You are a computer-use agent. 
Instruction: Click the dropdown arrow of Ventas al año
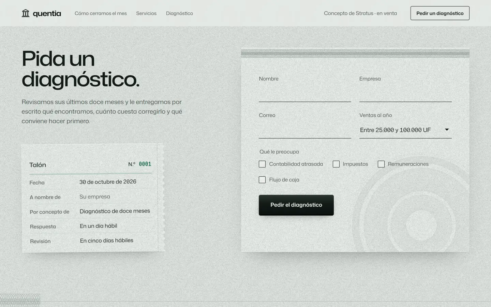[447, 130]
